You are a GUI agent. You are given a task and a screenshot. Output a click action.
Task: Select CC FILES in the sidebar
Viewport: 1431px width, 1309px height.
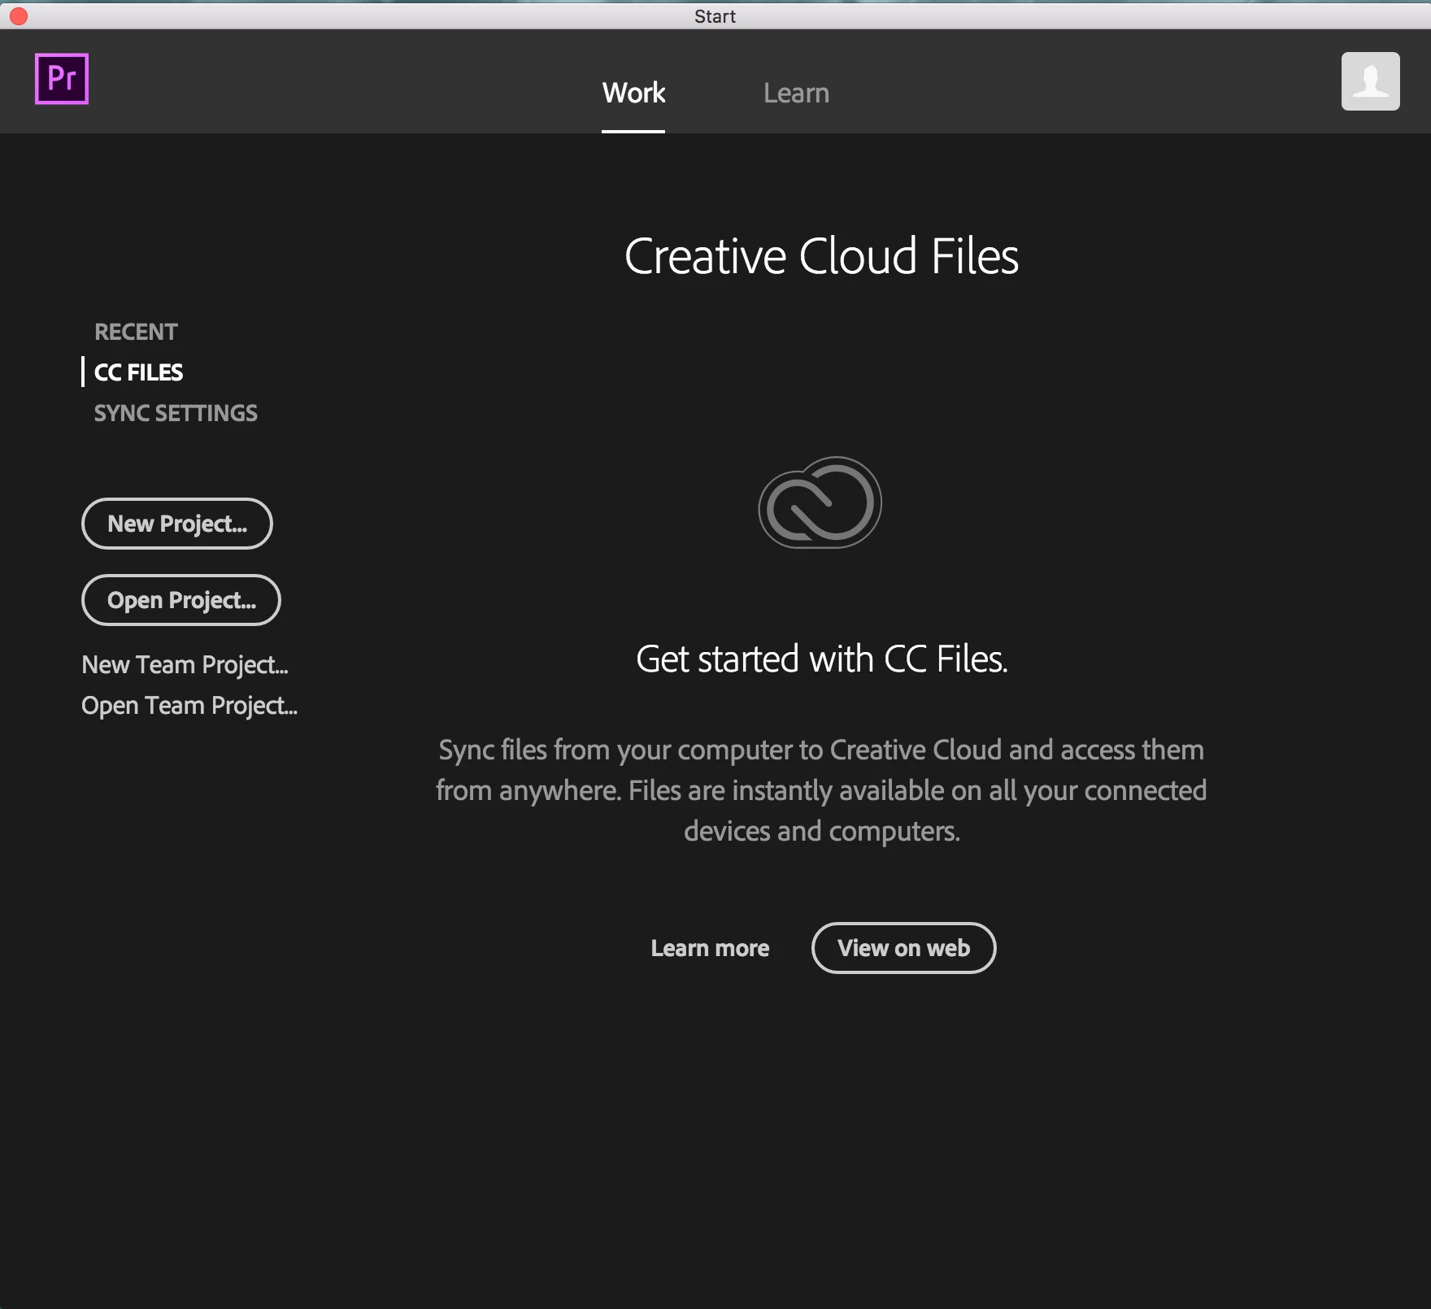coord(138,372)
